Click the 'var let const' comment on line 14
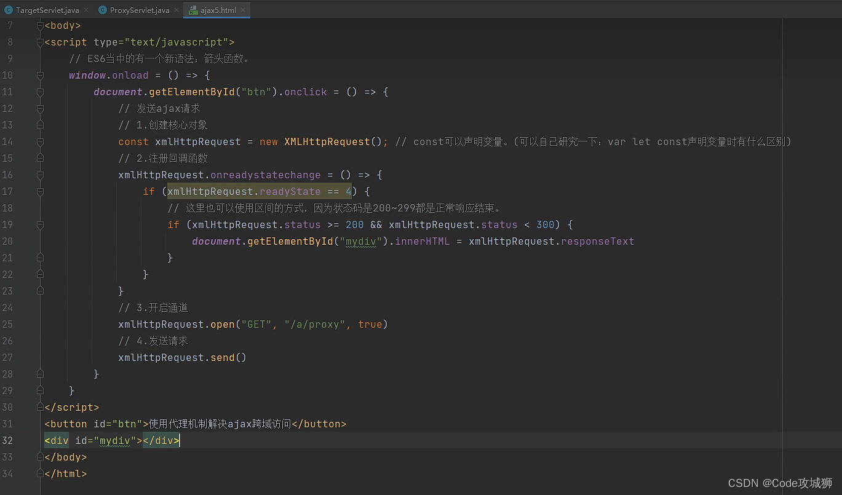The image size is (842, 495). (x=593, y=142)
